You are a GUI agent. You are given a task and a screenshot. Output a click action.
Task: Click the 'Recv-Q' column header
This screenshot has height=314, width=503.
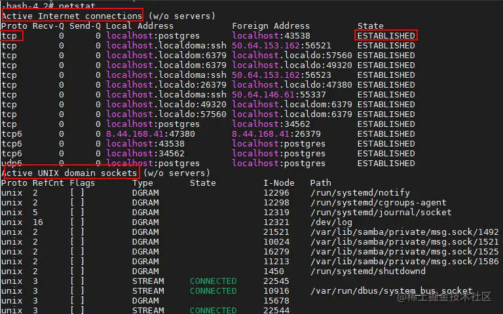(x=48, y=26)
